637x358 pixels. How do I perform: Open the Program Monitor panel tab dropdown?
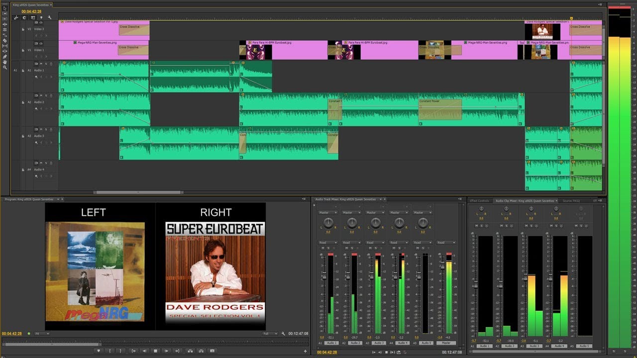[59, 199]
